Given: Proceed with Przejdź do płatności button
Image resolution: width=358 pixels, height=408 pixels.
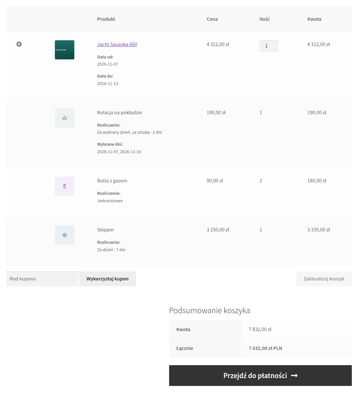Looking at the screenshot, I should point(260,376).
